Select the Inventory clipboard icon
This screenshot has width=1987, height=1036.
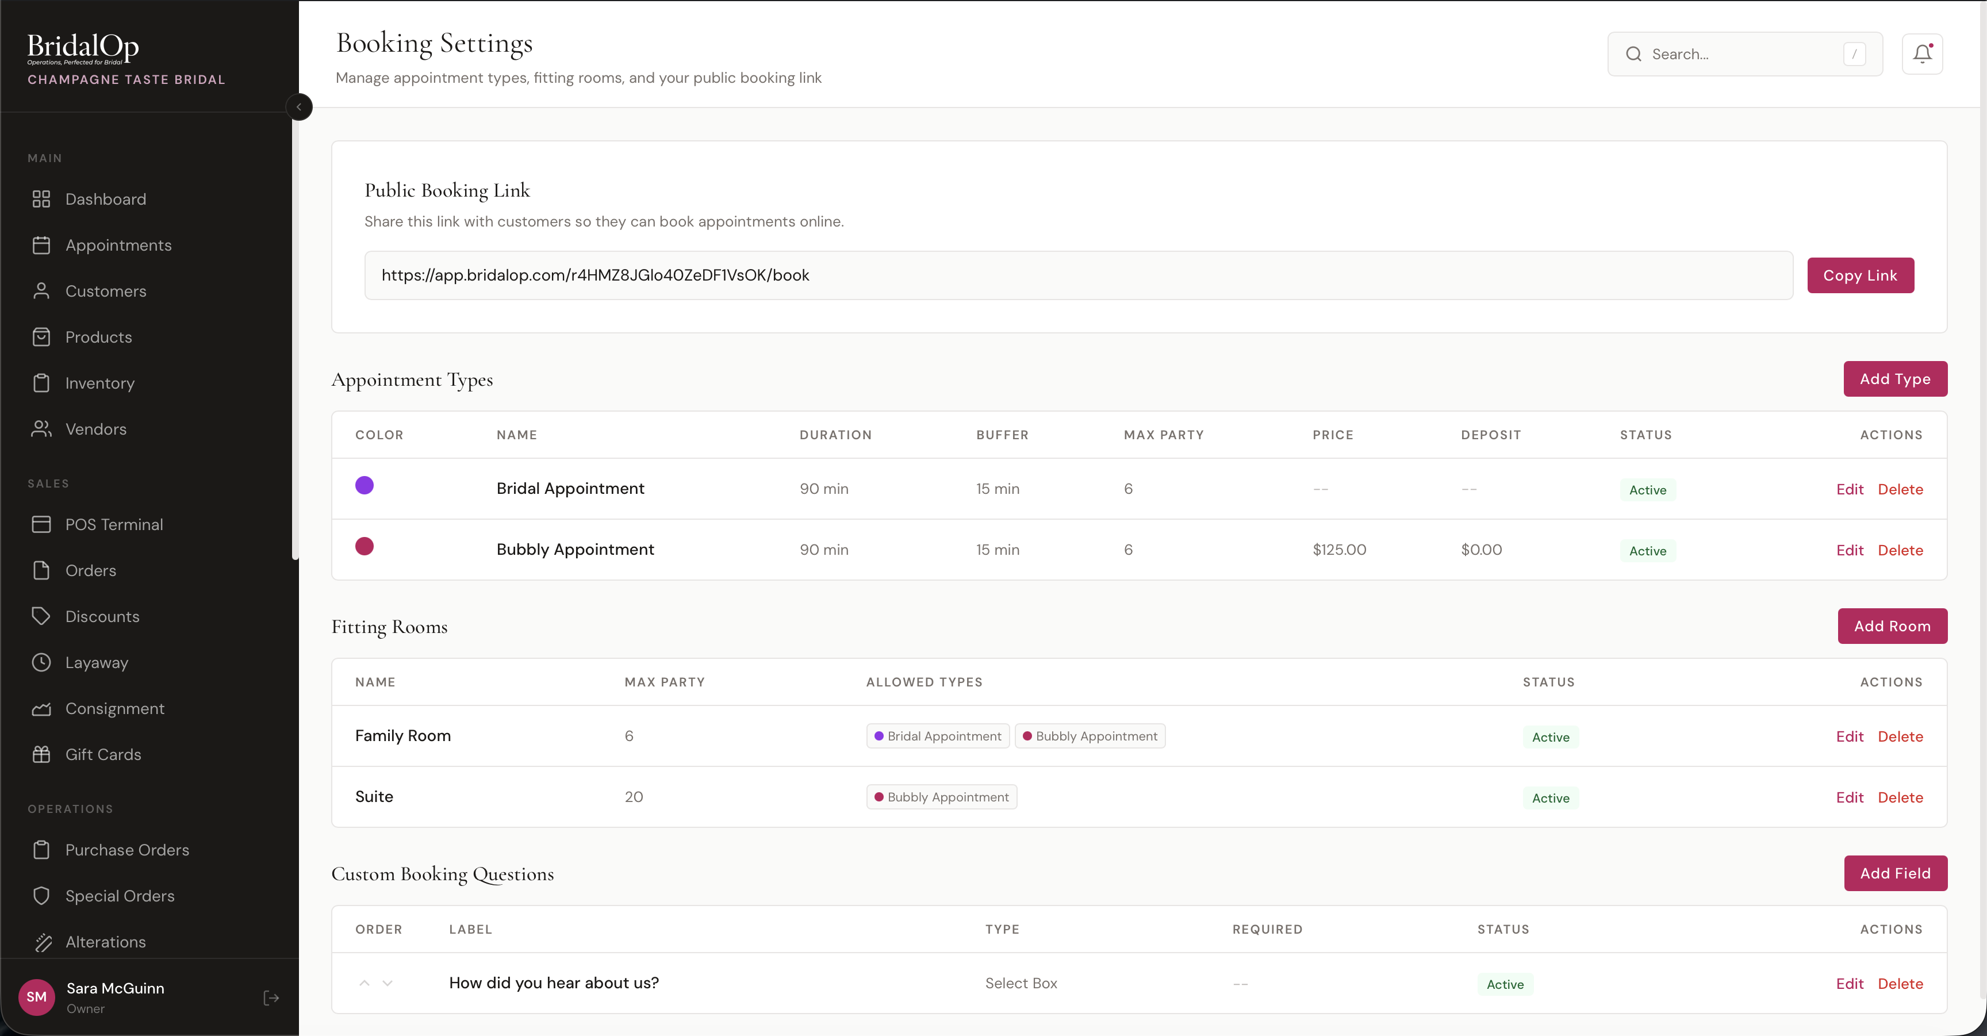click(x=41, y=383)
